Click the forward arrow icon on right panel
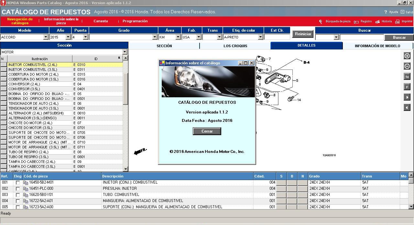Image resolution: width=414 pixels, height=225 pixels. [407, 97]
